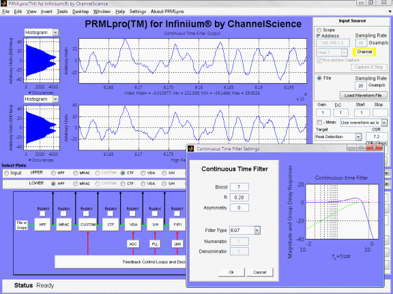The image size is (393, 294).
Task: Select LOWER row HPF radio button
Action: coord(53,184)
